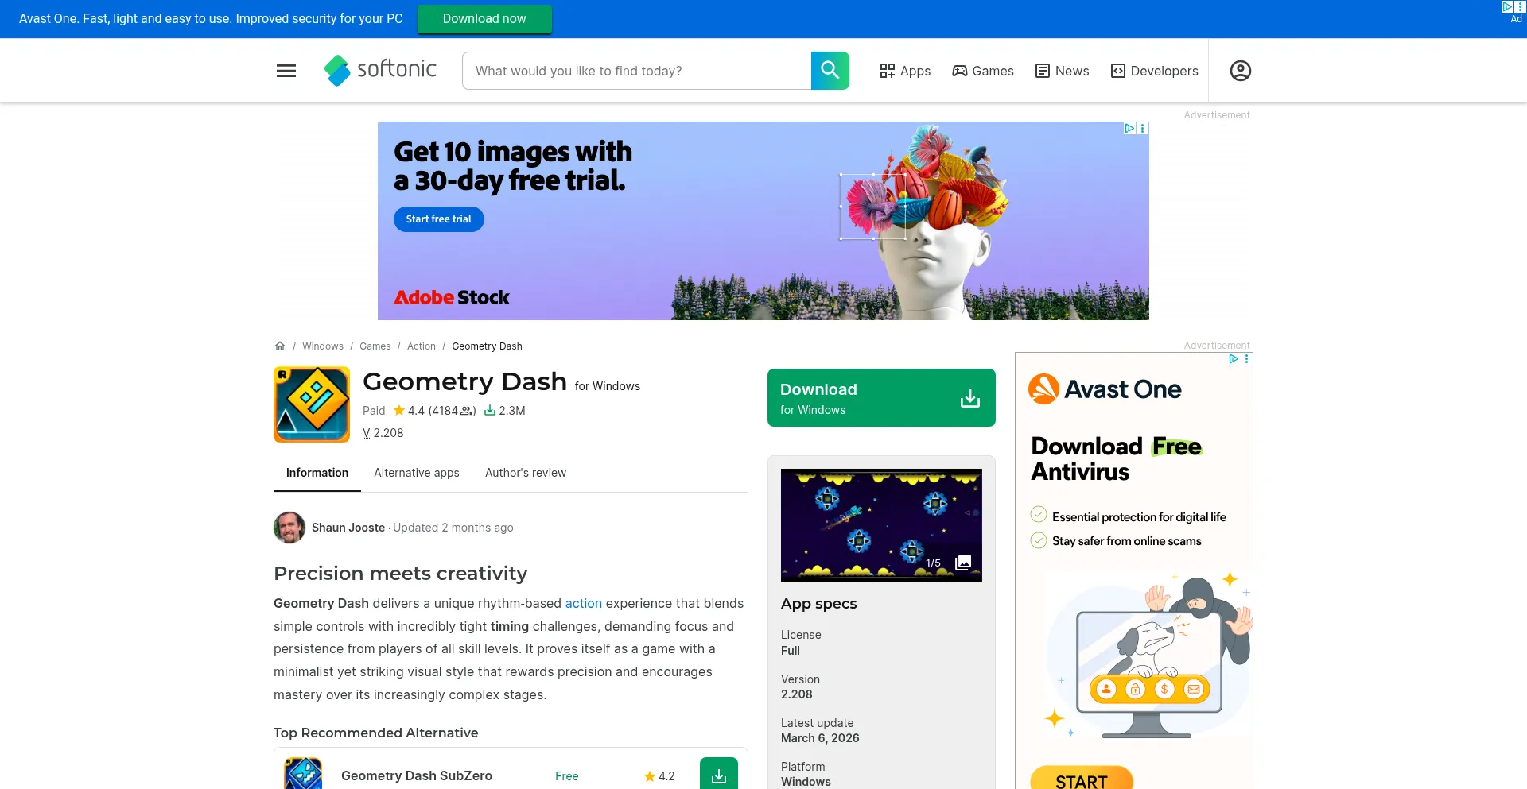This screenshot has width=1527, height=789.
Task: Click the search input field
Action: tap(636, 71)
